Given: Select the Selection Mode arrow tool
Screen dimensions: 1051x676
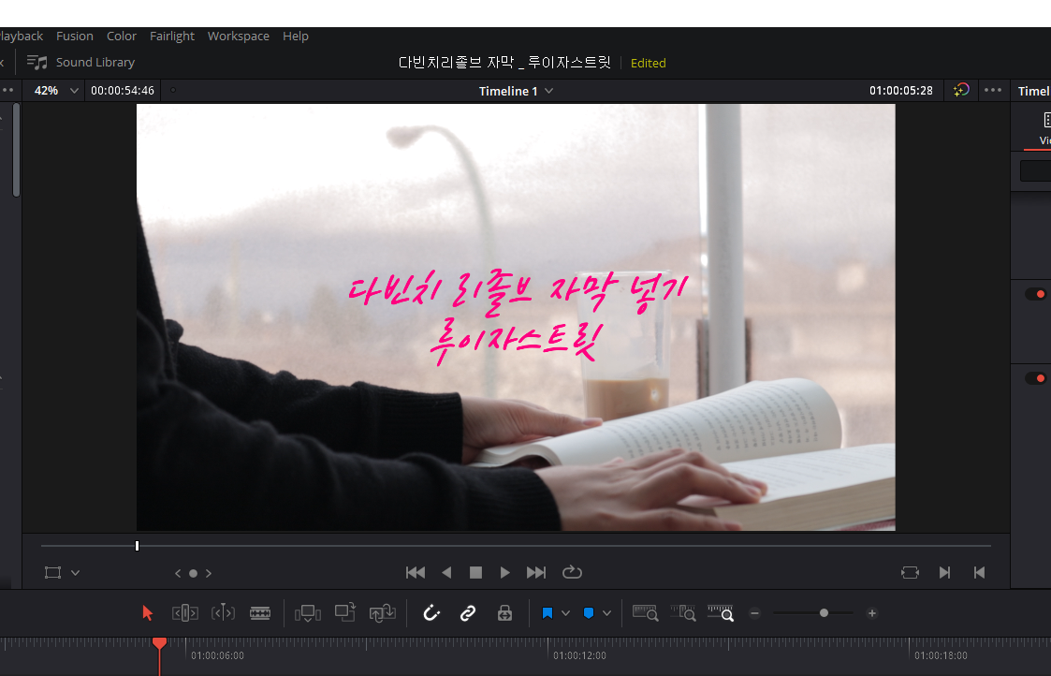Looking at the screenshot, I should point(148,613).
